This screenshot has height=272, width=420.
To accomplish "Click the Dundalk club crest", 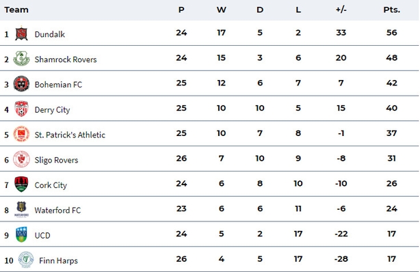I will pyautogui.click(x=21, y=33).
